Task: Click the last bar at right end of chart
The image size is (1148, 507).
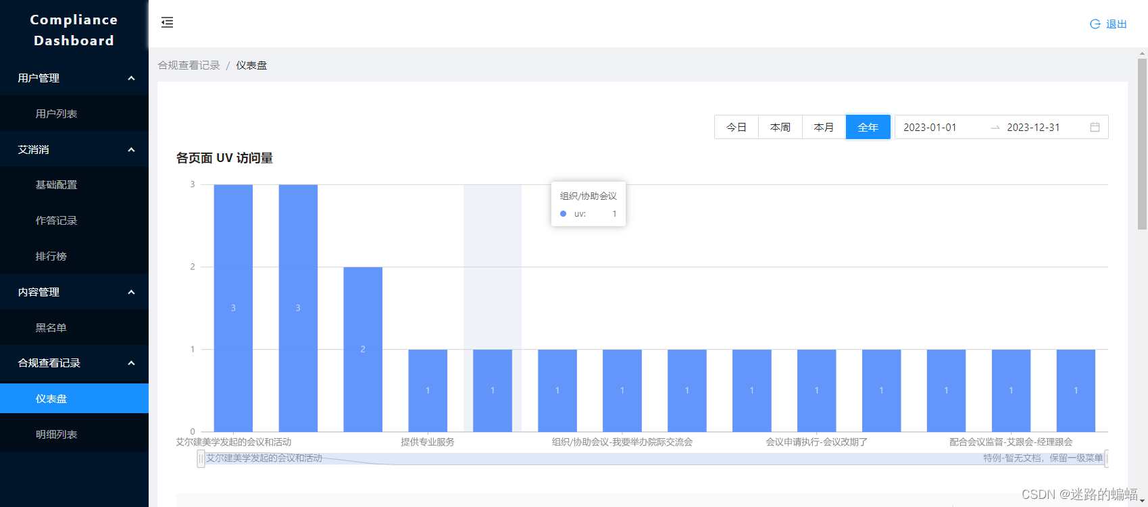Action: coord(1076,390)
